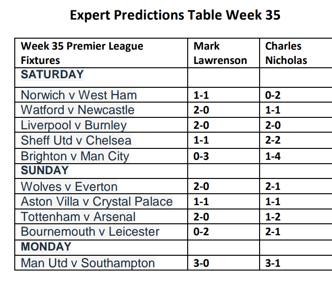The height and width of the screenshot is (282, 332).
Task: Click the Wolves v Everton fixture
Action: [69, 187]
